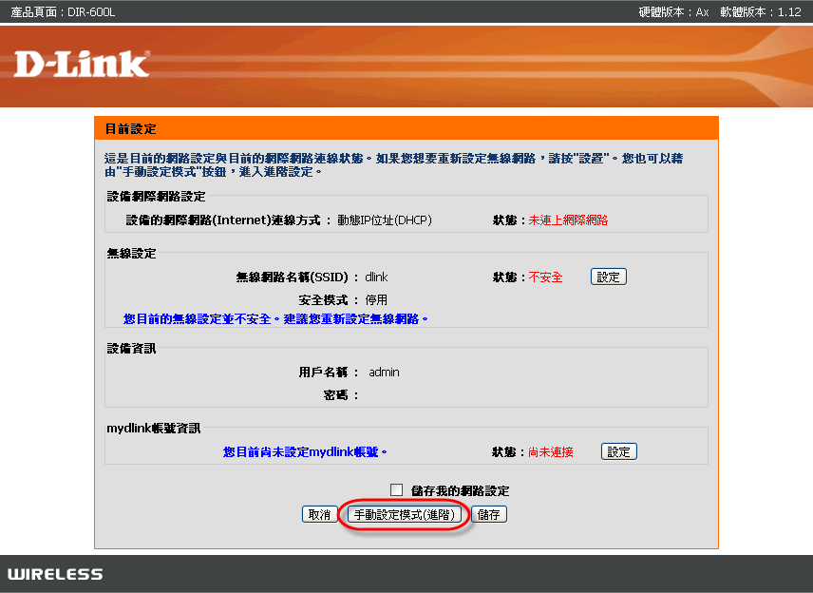
Task: Click 軟體版本 : 1.12 text in top bar
Action: tap(761, 12)
